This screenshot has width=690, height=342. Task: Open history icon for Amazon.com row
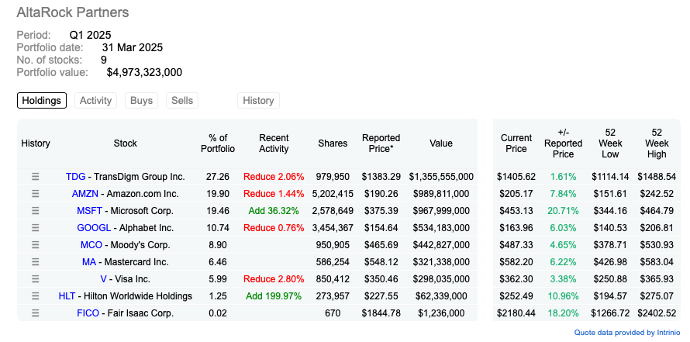35,194
